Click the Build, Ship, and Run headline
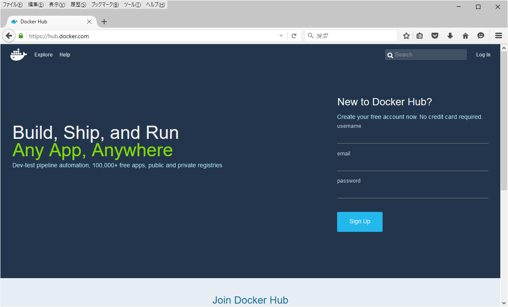Viewport: 508px width, 307px height. [96, 132]
